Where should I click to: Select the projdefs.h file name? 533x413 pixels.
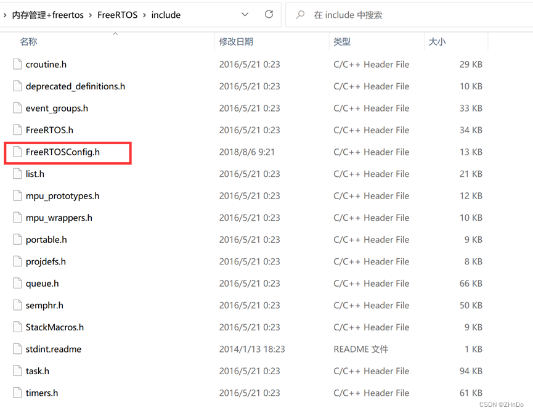pos(46,262)
